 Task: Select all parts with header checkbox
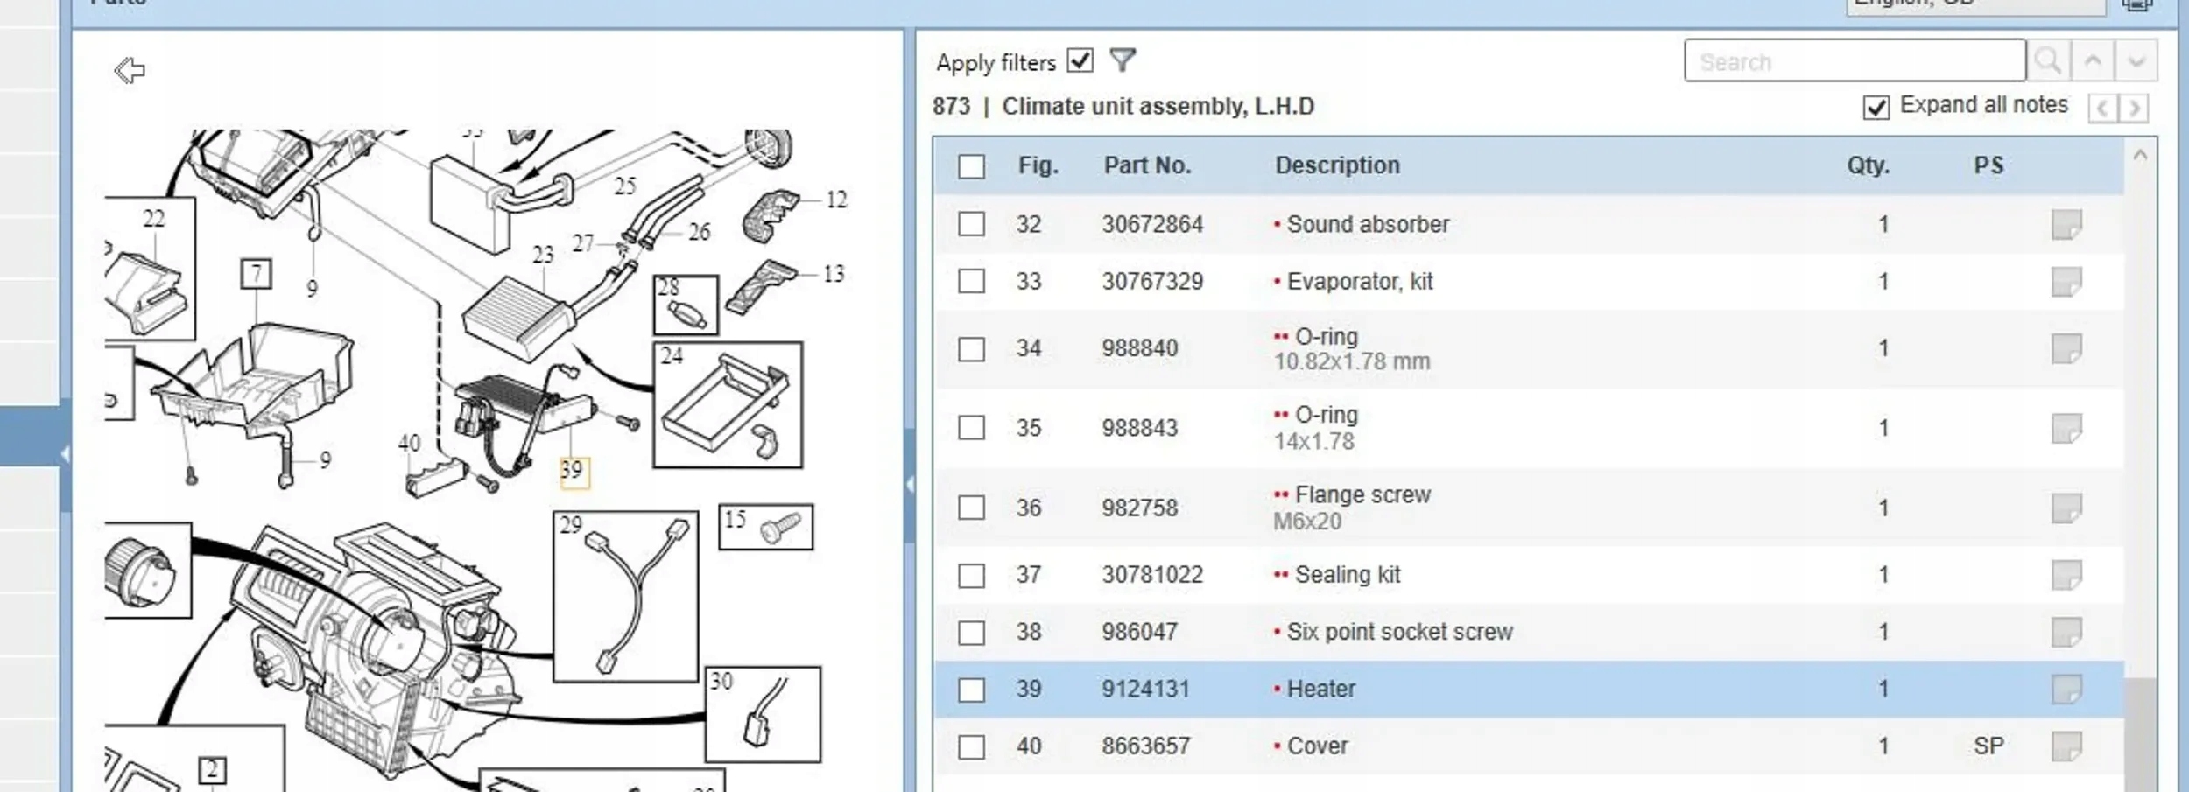point(971,166)
